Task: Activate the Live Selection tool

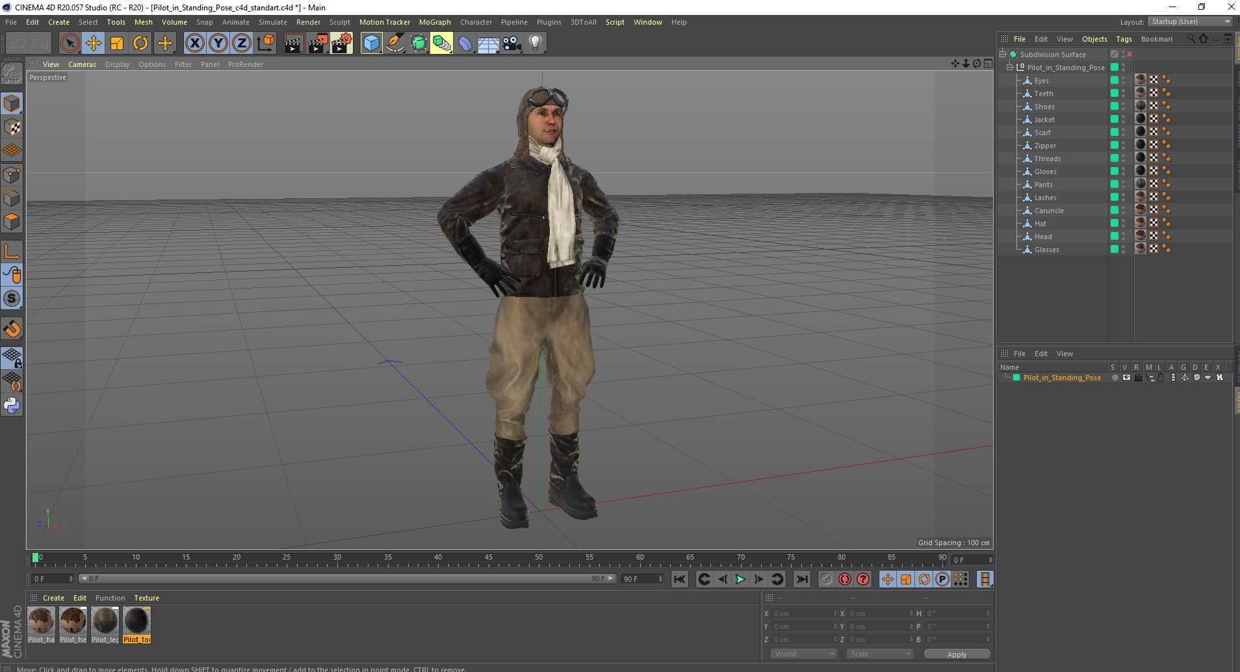Action: (x=70, y=44)
